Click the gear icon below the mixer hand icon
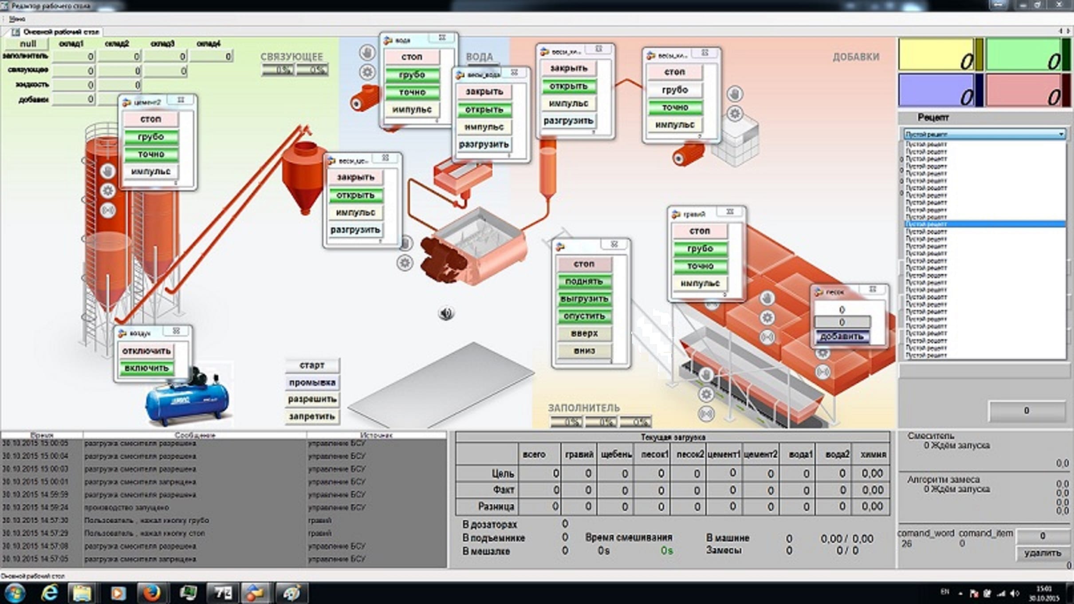 point(404,263)
